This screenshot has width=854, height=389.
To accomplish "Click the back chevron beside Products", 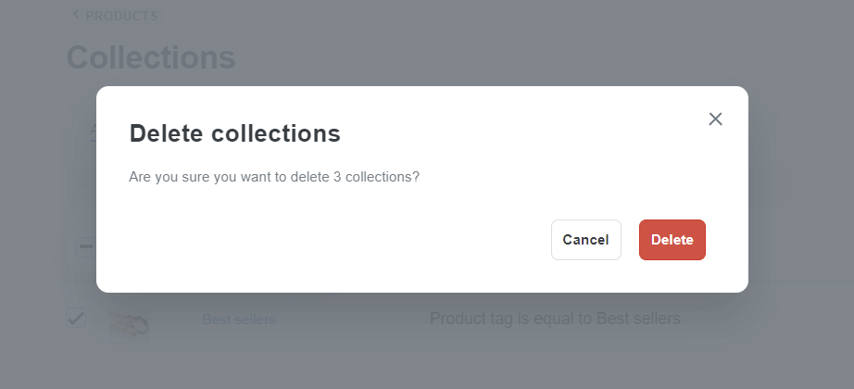I will [75, 14].
